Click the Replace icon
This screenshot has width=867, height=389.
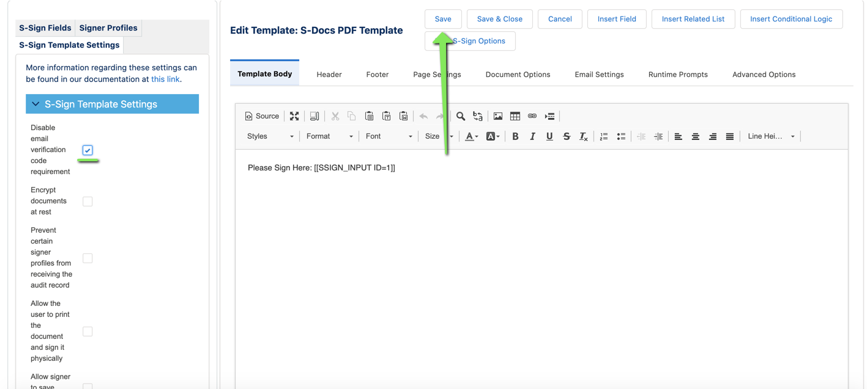pyautogui.click(x=478, y=116)
